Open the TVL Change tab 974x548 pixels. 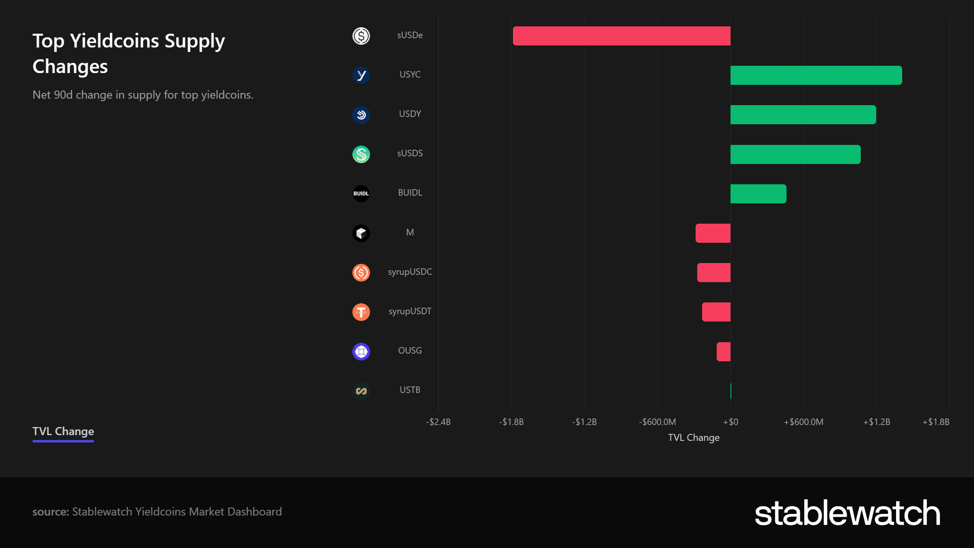63,431
